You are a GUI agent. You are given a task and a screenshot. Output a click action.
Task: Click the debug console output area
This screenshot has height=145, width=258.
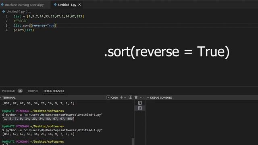click(202, 122)
